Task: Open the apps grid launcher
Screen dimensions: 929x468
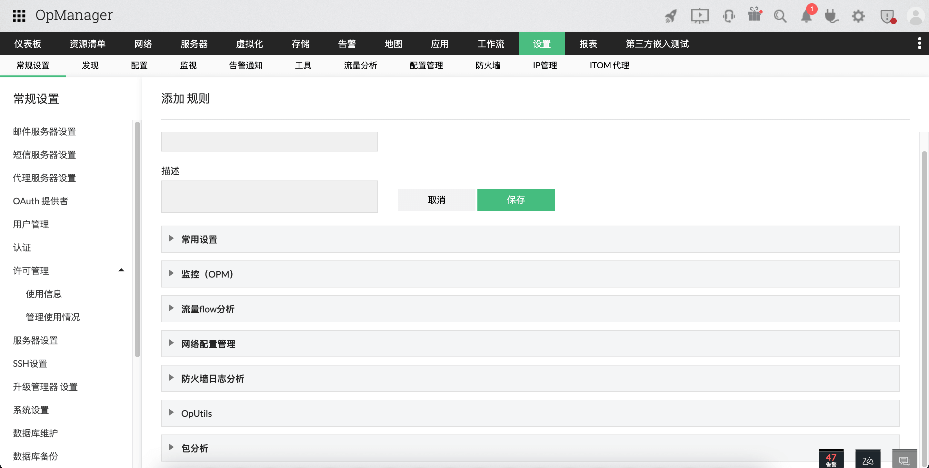Action: pos(19,15)
